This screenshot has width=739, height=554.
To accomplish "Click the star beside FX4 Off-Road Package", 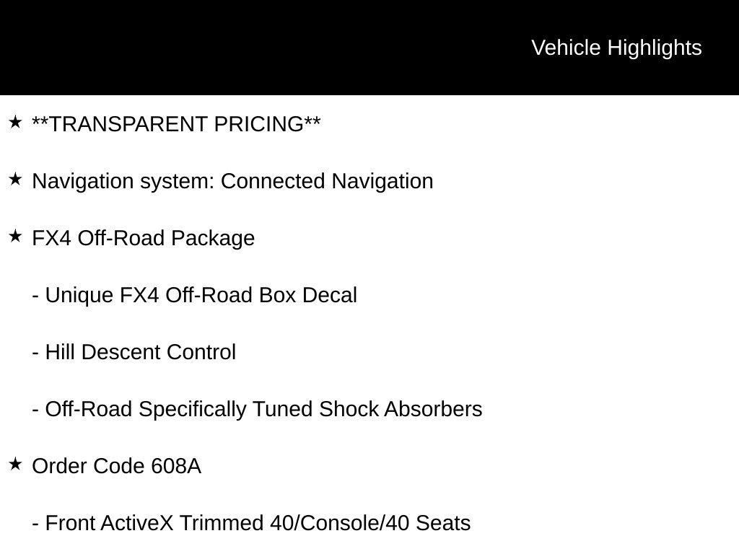I will pyautogui.click(x=16, y=237).
